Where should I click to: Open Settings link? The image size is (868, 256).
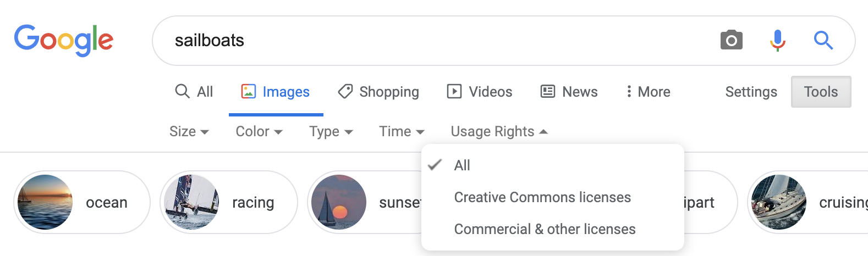(x=751, y=92)
